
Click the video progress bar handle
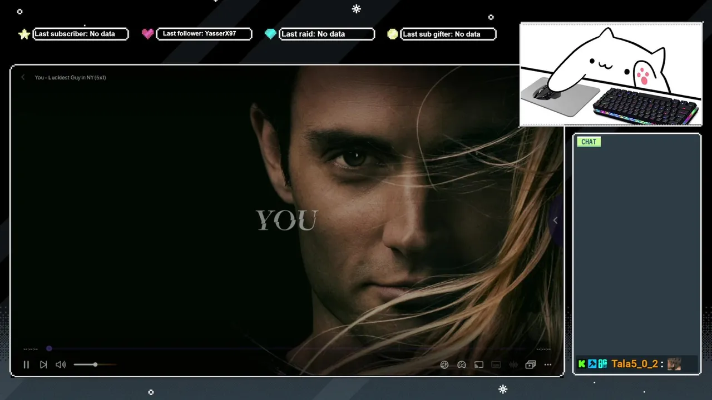click(x=49, y=348)
